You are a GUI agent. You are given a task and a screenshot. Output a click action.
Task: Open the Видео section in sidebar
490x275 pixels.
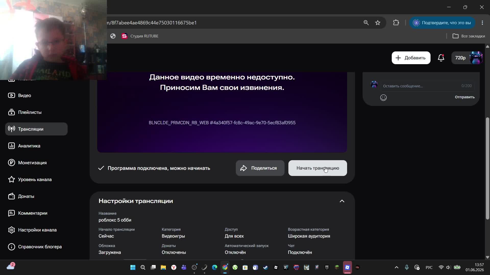pos(36,95)
